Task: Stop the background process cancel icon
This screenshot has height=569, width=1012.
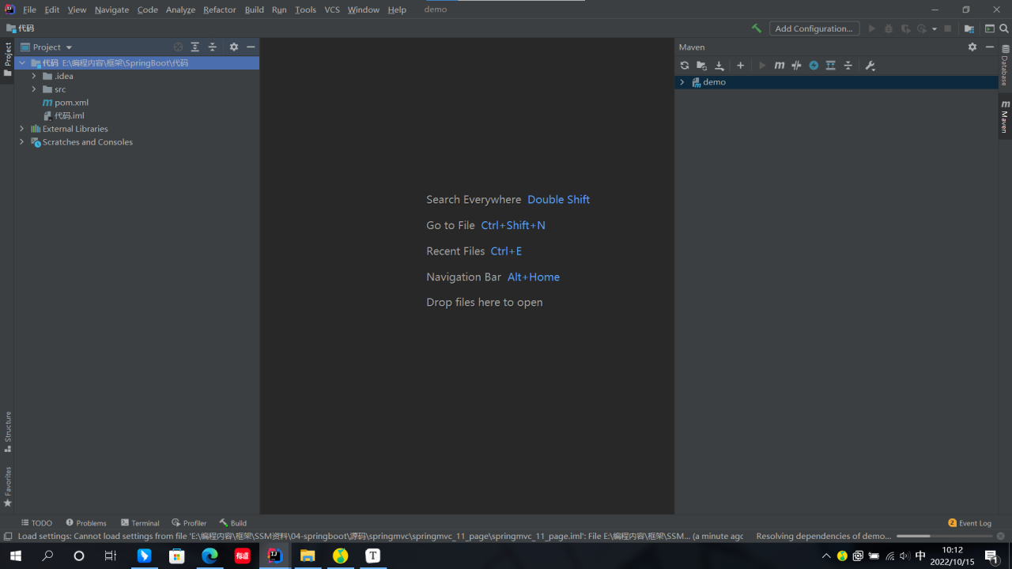Action: (1000, 536)
